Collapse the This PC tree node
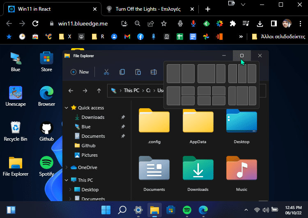The image size is (308, 218). tap(67, 180)
